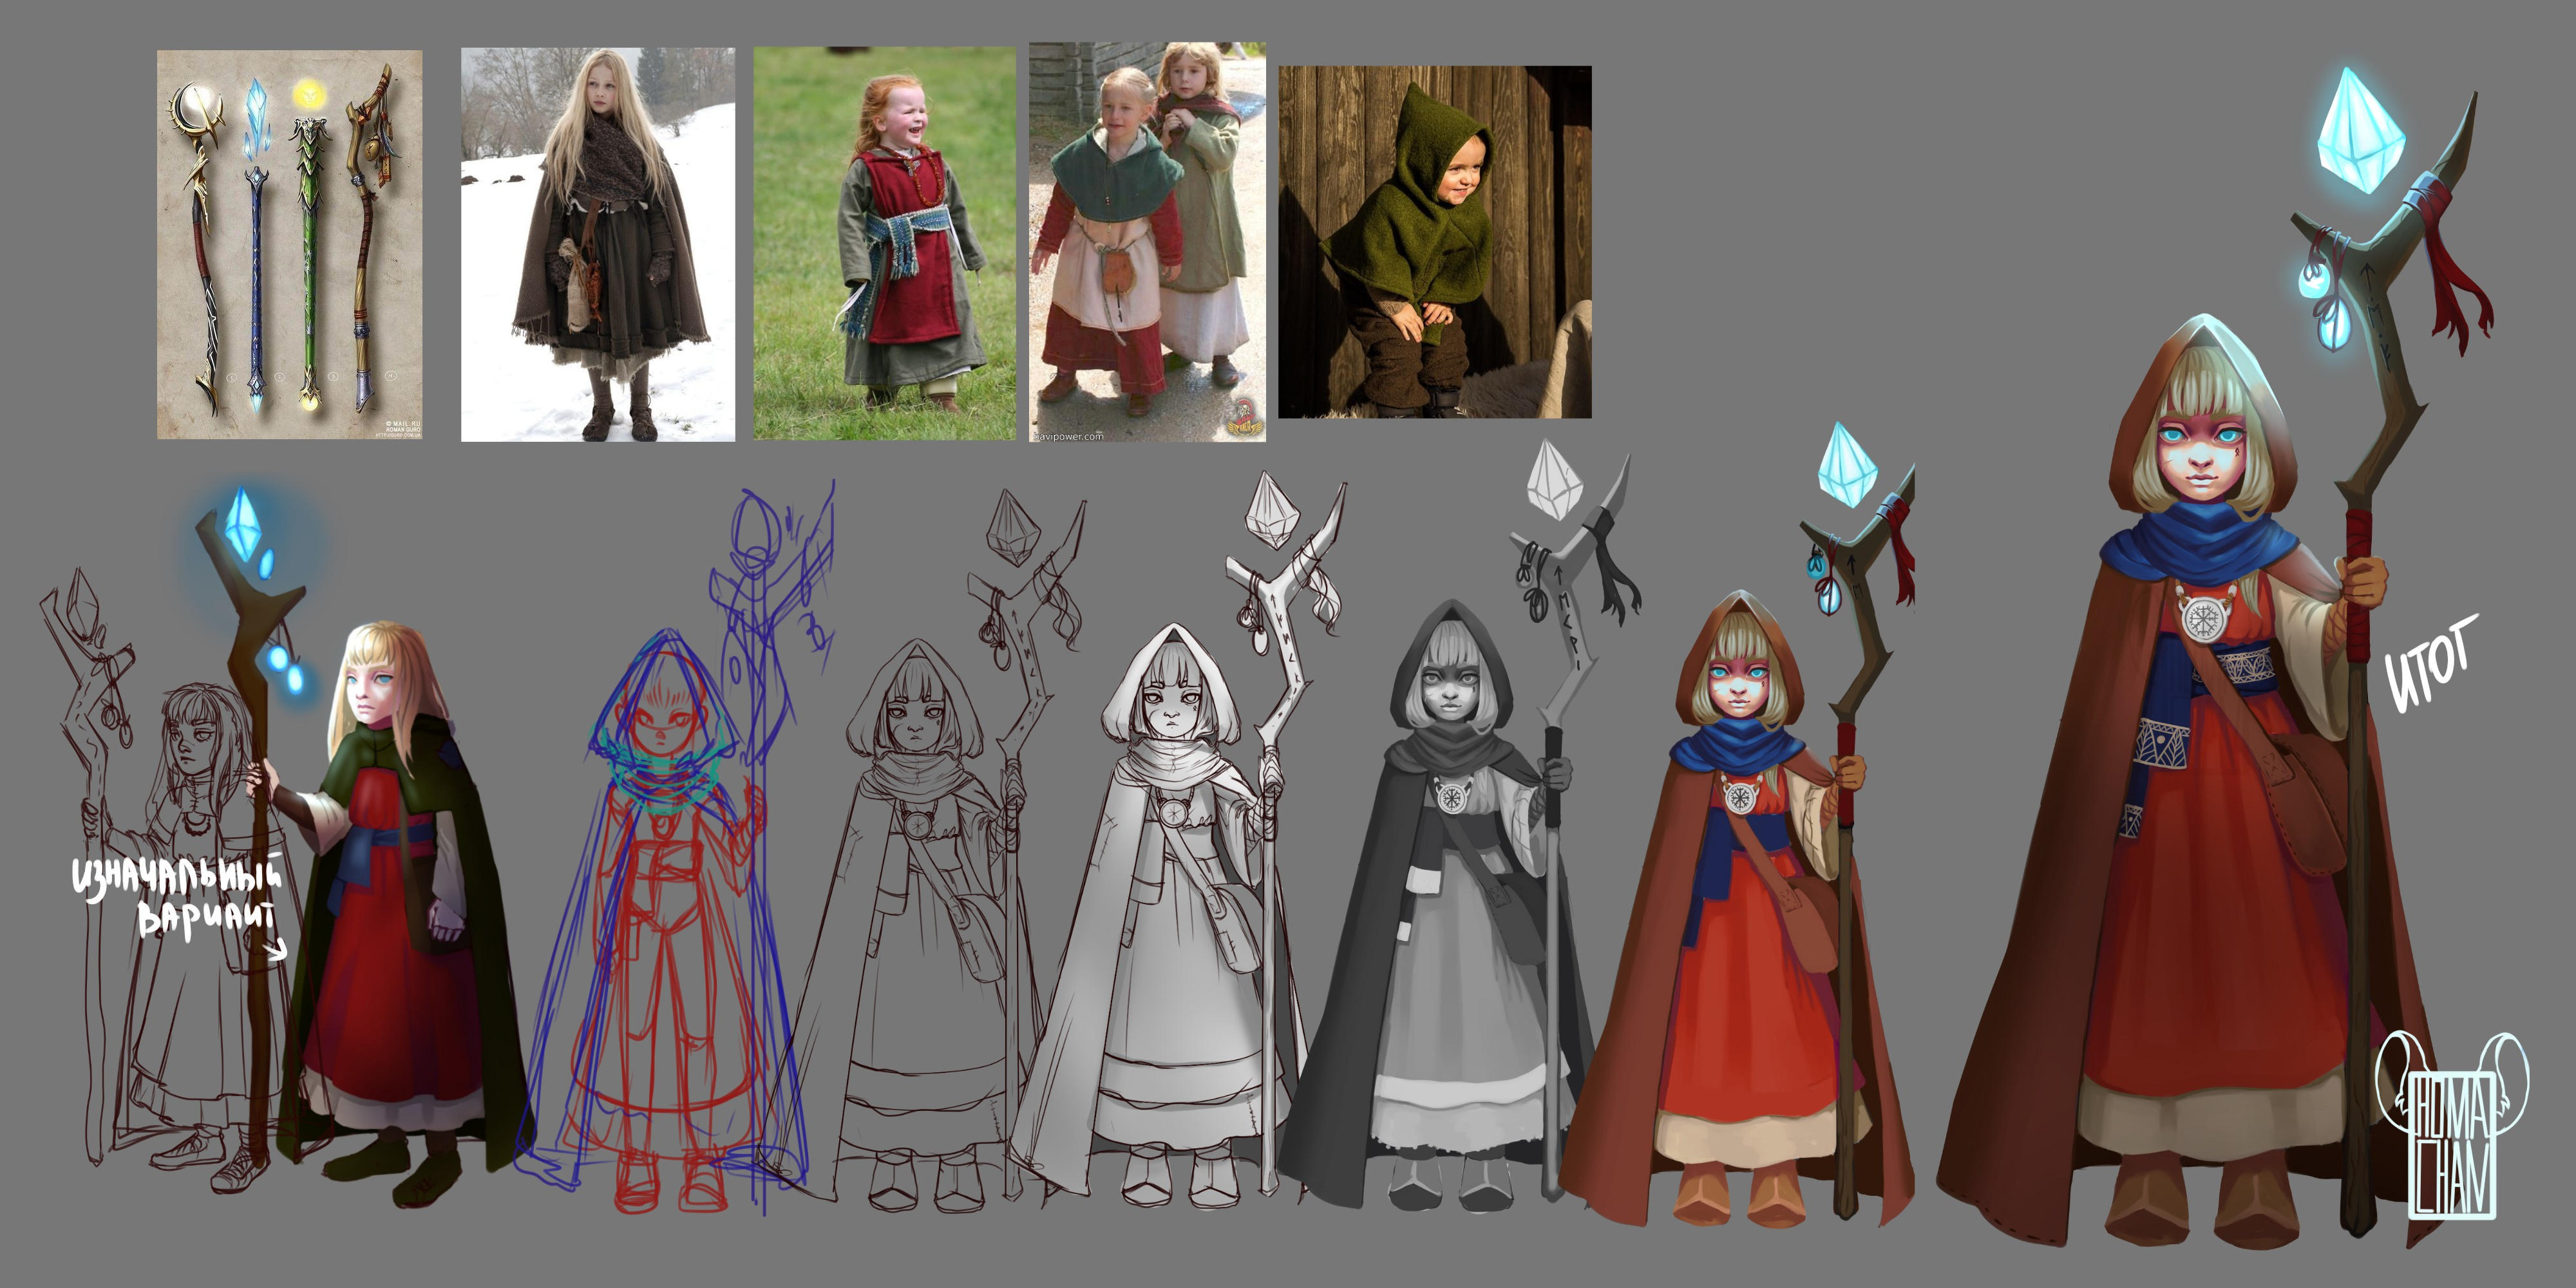Click the magic staffs reference image
The height and width of the screenshot is (1288, 2576).
coord(289,244)
